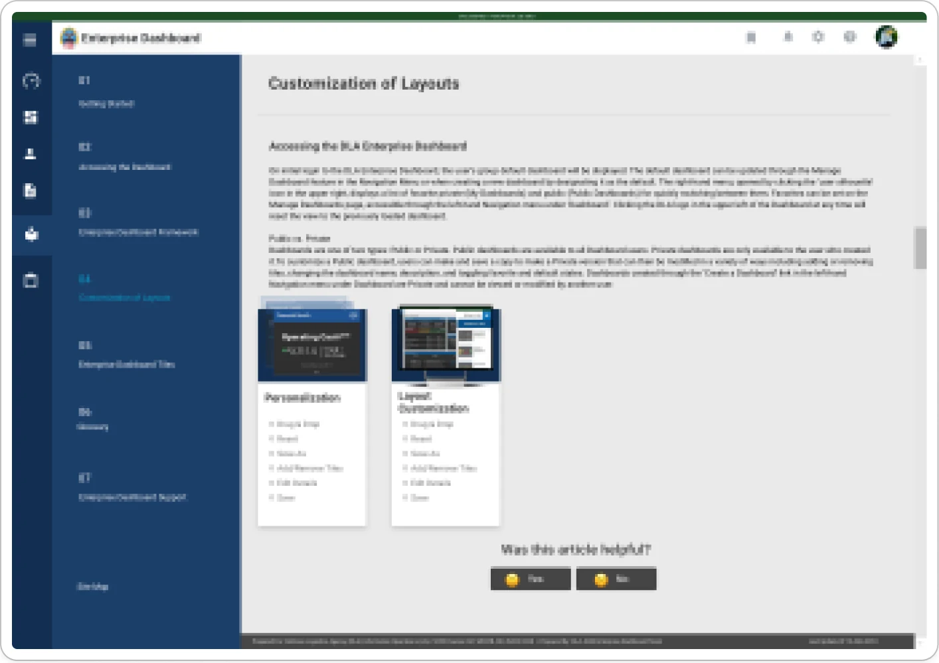Click Add/Remove Tiles in Personalization card
Viewport: 939px width, 663px height.
309,469
